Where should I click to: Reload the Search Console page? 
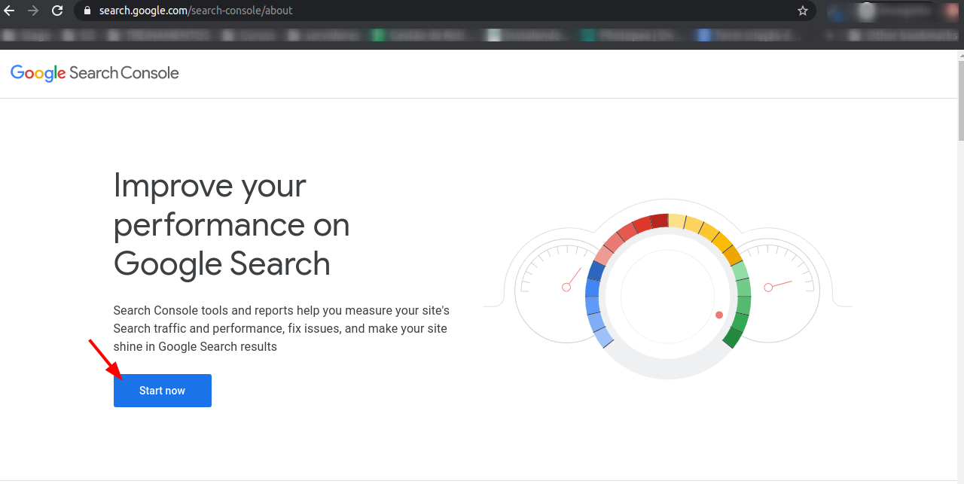click(x=57, y=11)
